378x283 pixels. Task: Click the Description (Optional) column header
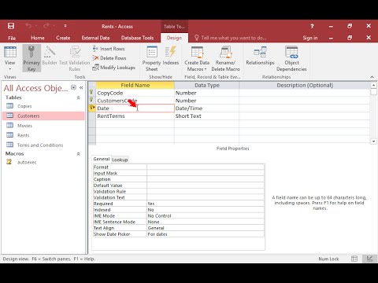point(305,85)
